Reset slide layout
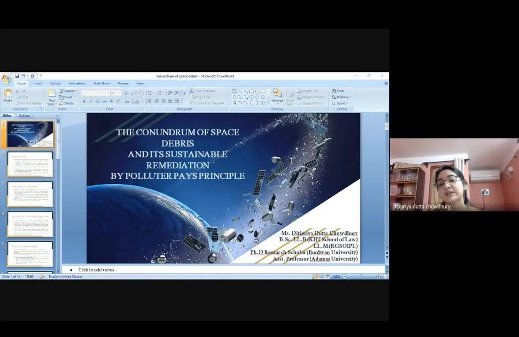This screenshot has width=519, height=337. pyautogui.click(x=66, y=97)
